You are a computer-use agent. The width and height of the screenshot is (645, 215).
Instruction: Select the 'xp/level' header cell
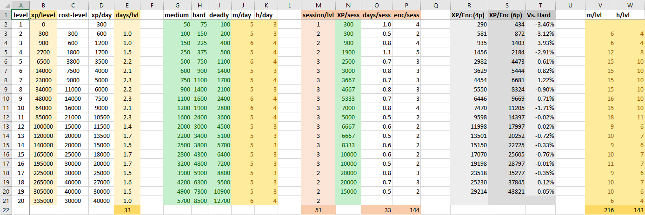click(x=43, y=15)
